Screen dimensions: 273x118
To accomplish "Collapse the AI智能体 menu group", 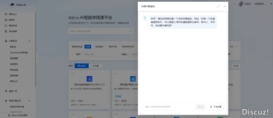I will 29,41.
